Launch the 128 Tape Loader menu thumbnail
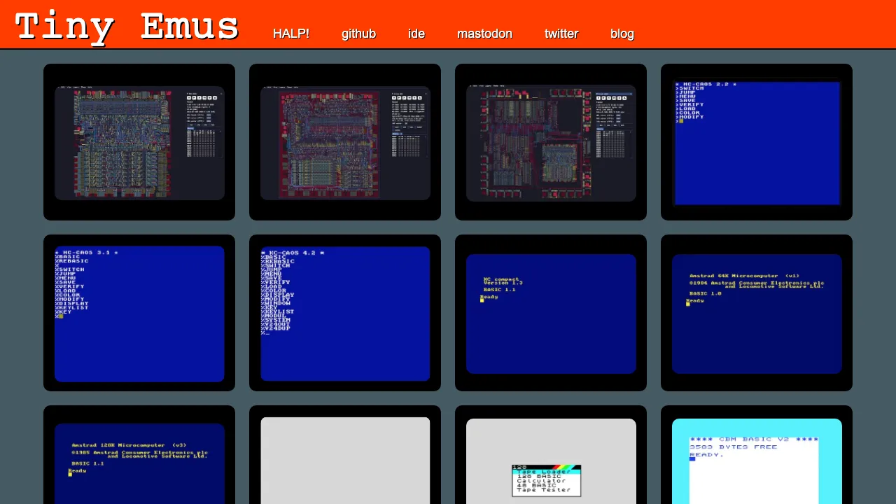 pyautogui.click(x=551, y=455)
